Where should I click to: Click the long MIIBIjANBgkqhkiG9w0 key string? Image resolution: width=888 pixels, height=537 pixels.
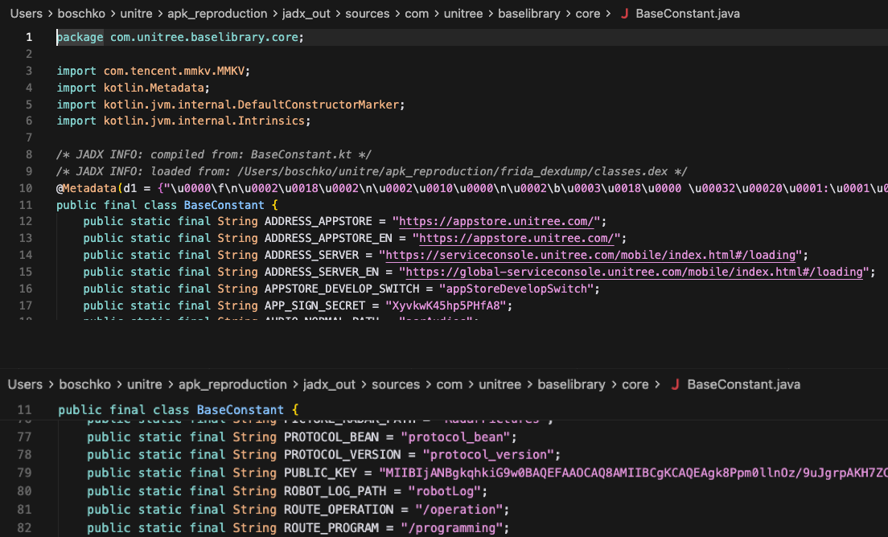[633, 473]
